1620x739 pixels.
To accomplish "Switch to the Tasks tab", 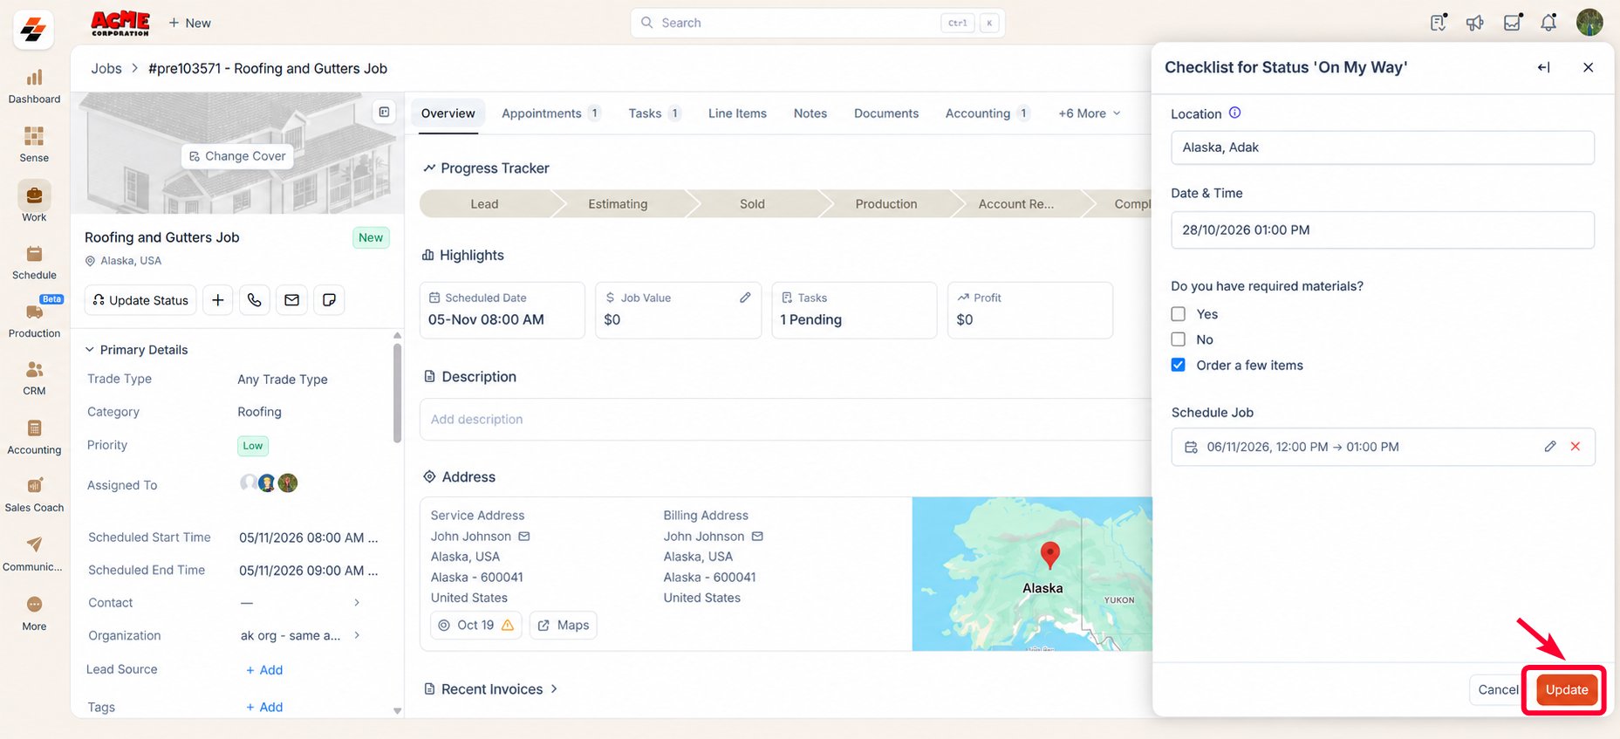I will pyautogui.click(x=654, y=113).
